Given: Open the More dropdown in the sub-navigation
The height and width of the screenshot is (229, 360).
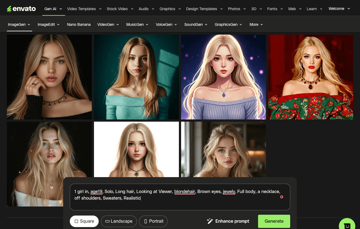Looking at the screenshot, I should pyautogui.click(x=256, y=24).
